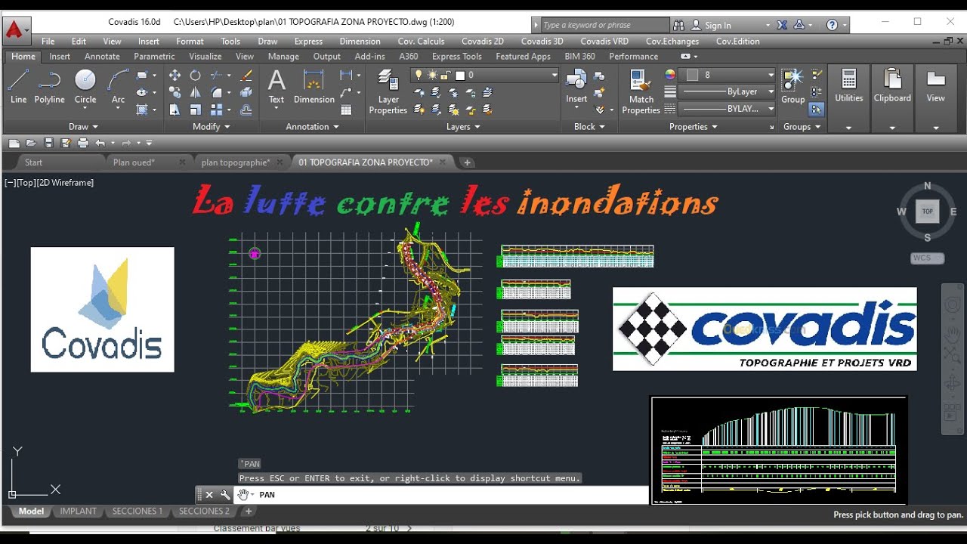Open file with the Open folder icon
Viewport: 967px width, 544px height.
pyautogui.click(x=31, y=143)
